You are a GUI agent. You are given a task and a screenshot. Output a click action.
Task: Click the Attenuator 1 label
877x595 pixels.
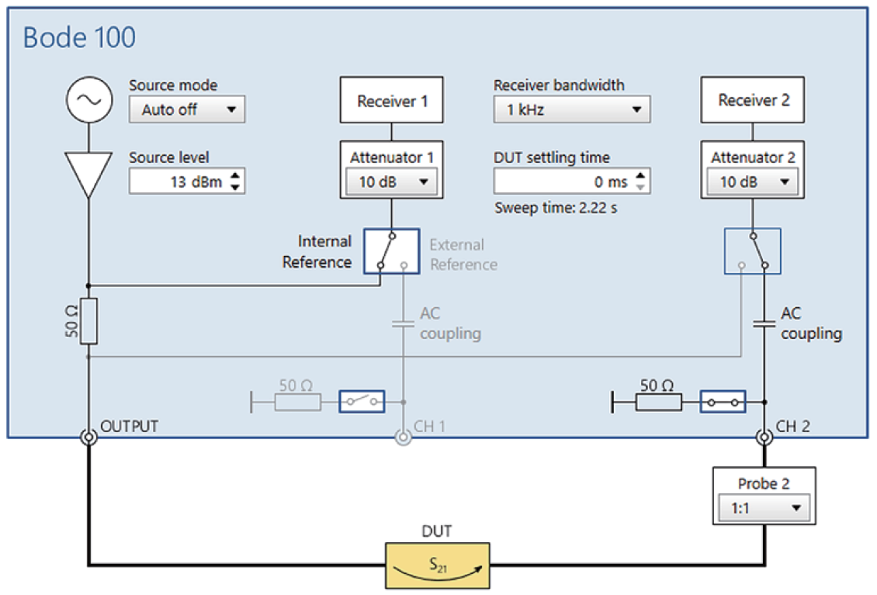pyautogui.click(x=391, y=157)
